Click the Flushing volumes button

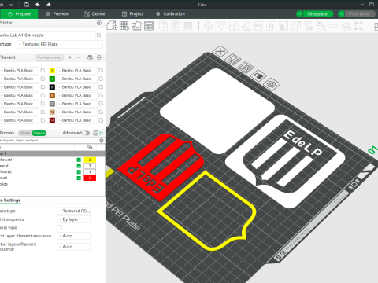coord(50,57)
